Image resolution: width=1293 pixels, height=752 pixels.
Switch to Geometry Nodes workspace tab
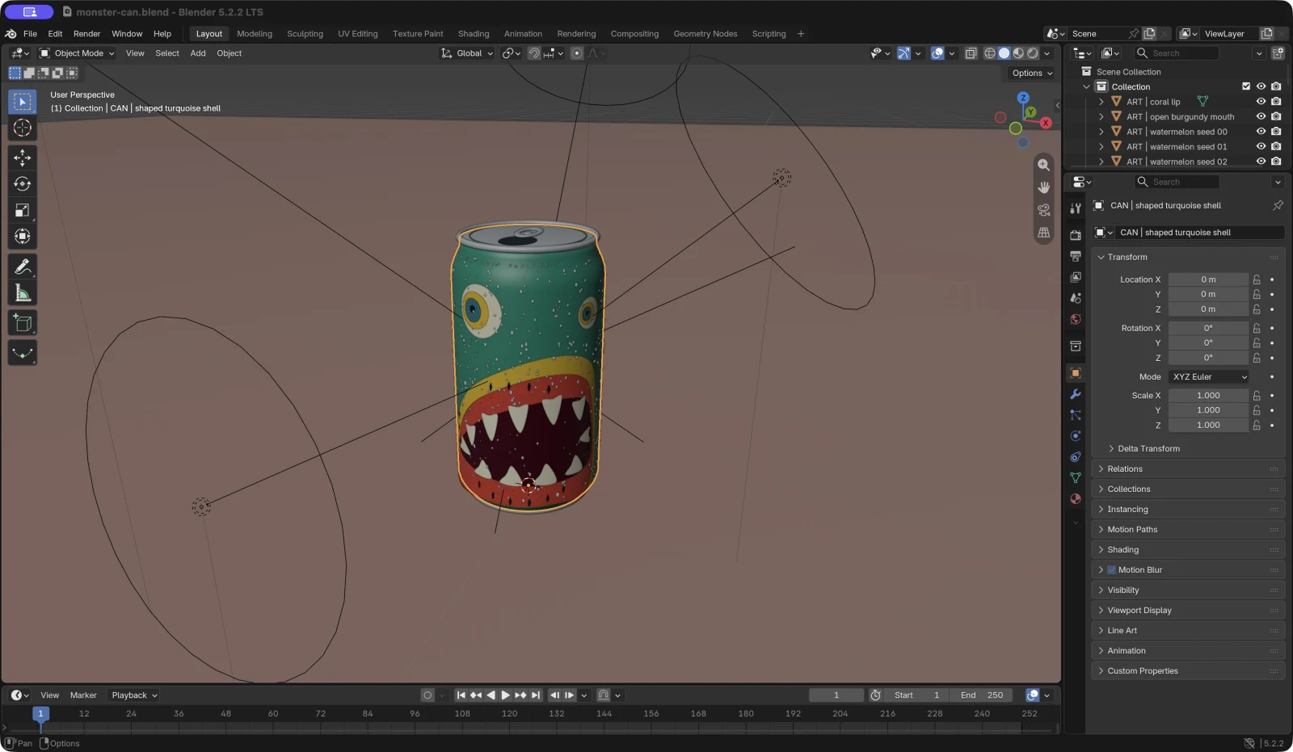[x=705, y=34]
